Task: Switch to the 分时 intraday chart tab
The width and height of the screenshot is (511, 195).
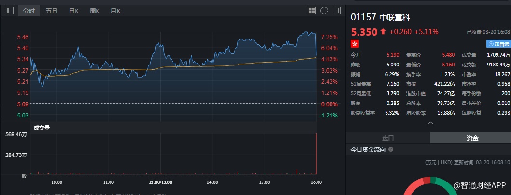Action: pos(29,11)
